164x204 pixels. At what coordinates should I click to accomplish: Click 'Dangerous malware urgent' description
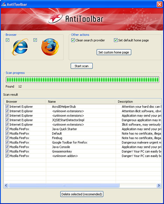coord(142,142)
